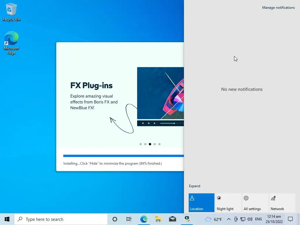The image size is (300, 225).
Task: Open the Mail app on taskbar
Action: click(x=172, y=219)
